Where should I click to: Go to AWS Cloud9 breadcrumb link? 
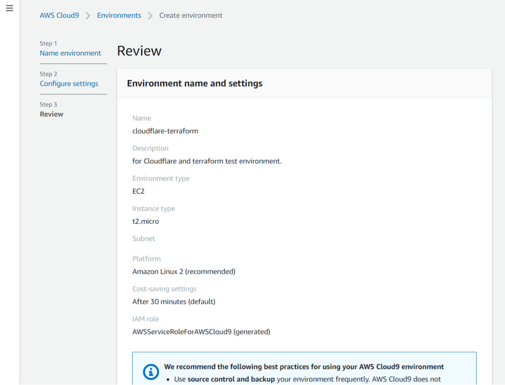point(59,15)
